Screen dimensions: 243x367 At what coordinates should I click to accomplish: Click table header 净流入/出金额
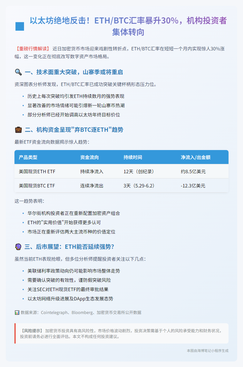[x=196, y=157]
